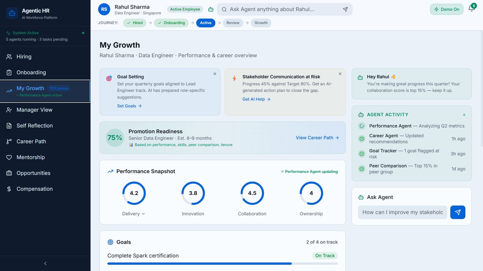Click the Compensation dollar icon
483x271 pixels.
click(x=9, y=189)
